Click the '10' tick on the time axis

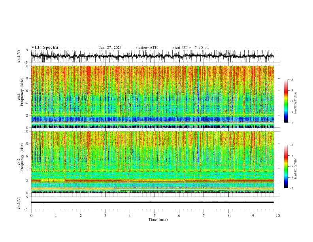pyautogui.click(x=278, y=216)
